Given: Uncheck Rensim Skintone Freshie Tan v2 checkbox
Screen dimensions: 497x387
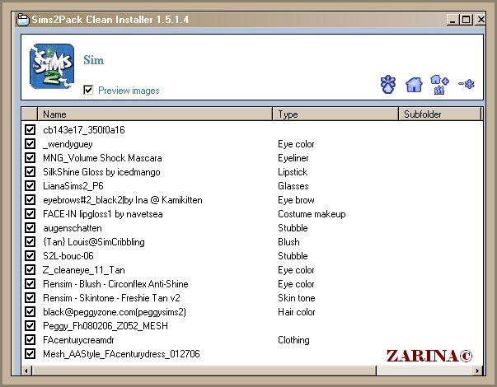Looking at the screenshot, I should point(30,298).
